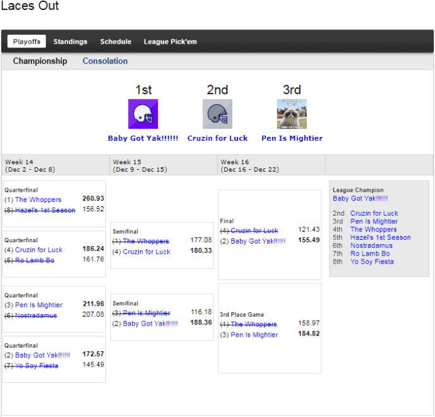Open the Schedule tab
Viewport: 435px width, 417px height.
(x=116, y=42)
